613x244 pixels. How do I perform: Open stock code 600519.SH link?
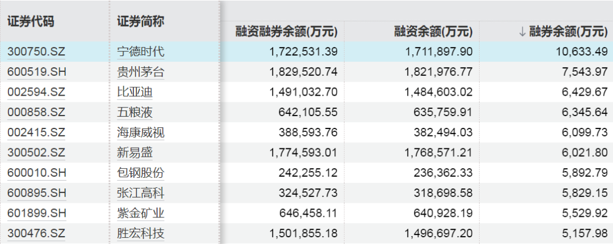pyautogui.click(x=36, y=72)
